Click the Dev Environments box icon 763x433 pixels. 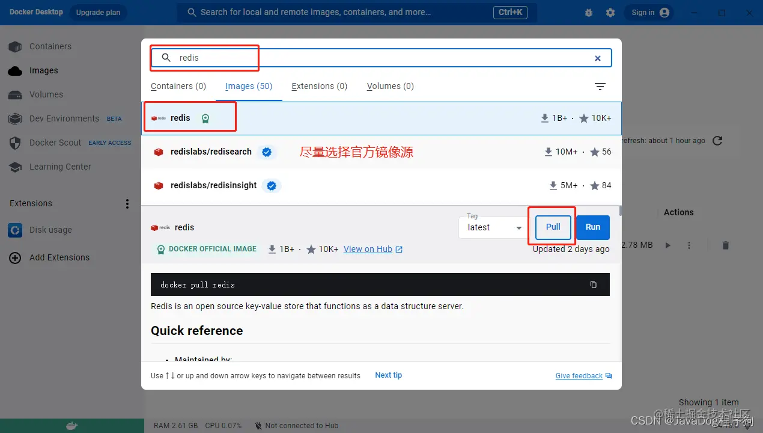click(15, 118)
